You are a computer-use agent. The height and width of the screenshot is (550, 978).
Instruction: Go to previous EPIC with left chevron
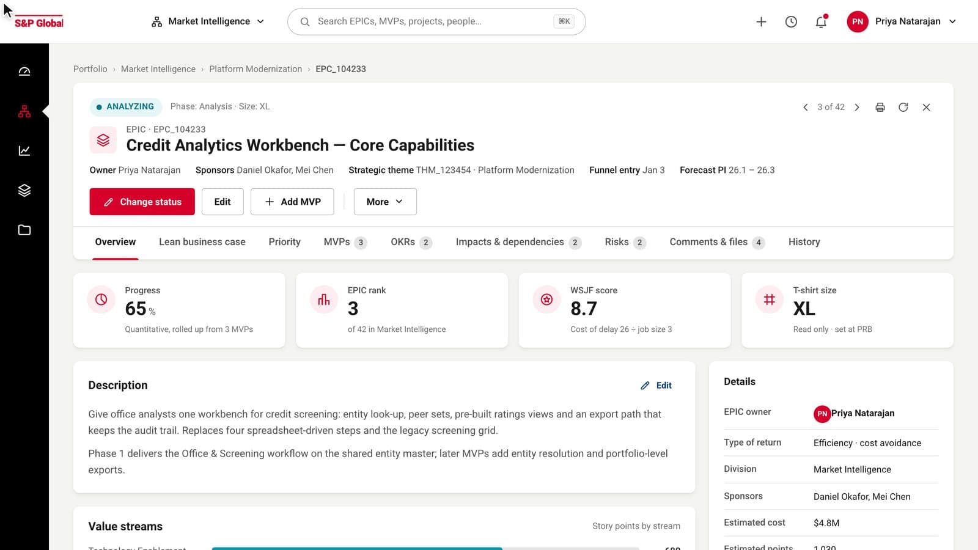point(805,107)
